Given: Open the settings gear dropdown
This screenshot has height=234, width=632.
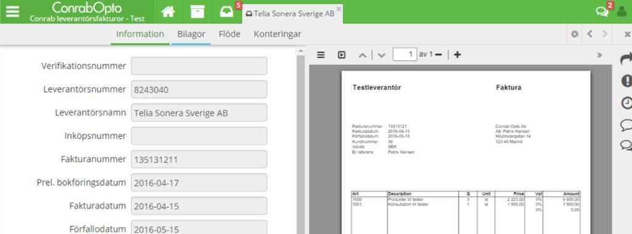Looking at the screenshot, I should click(x=575, y=34).
